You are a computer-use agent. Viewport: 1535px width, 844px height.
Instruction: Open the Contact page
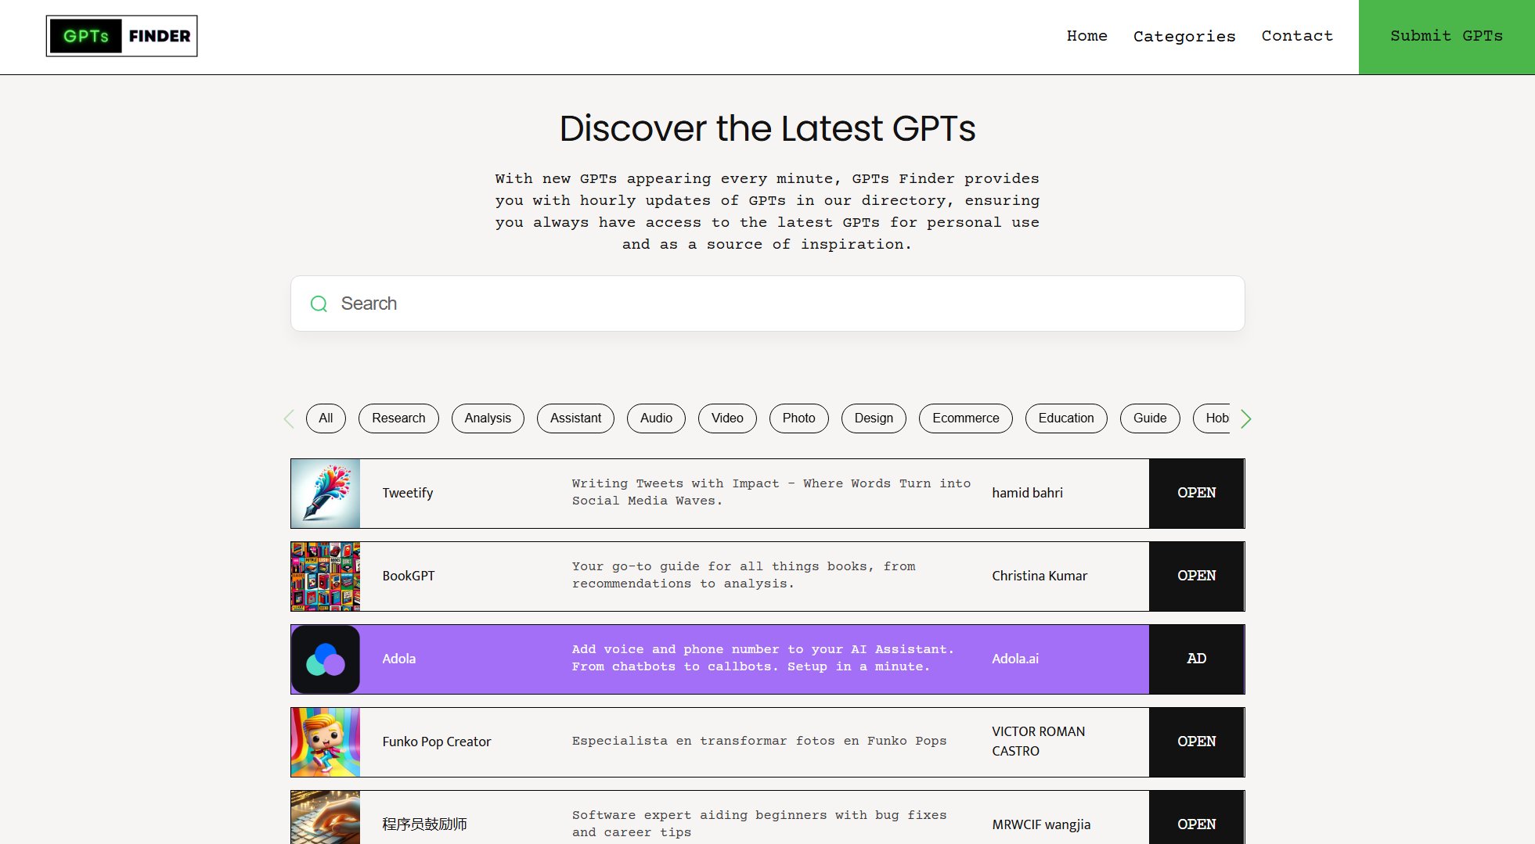(1296, 36)
